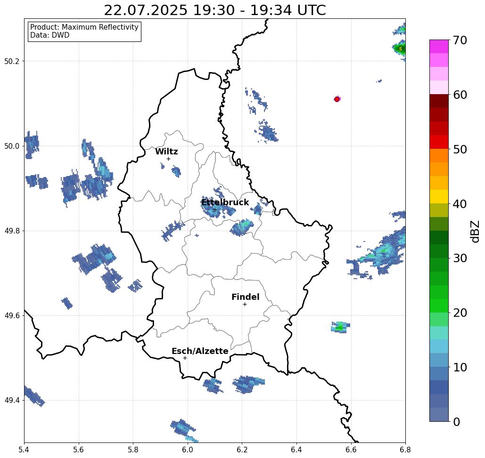
Task: Click the bright red colorbar segment just above 50
Action: tap(439, 142)
